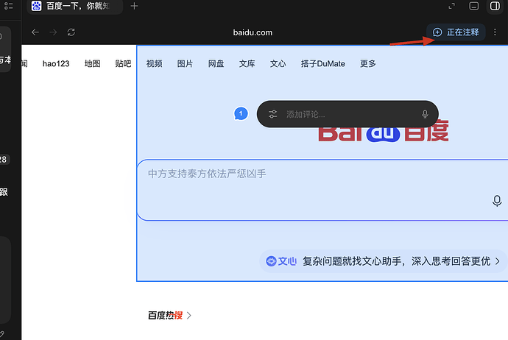Click the baidu.com address bar
Screen dimensions: 508x340
253,32
